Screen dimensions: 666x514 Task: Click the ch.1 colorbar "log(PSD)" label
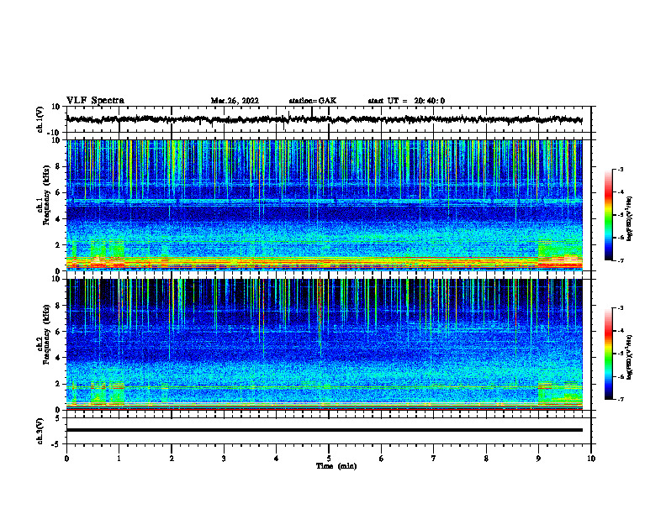coord(630,219)
